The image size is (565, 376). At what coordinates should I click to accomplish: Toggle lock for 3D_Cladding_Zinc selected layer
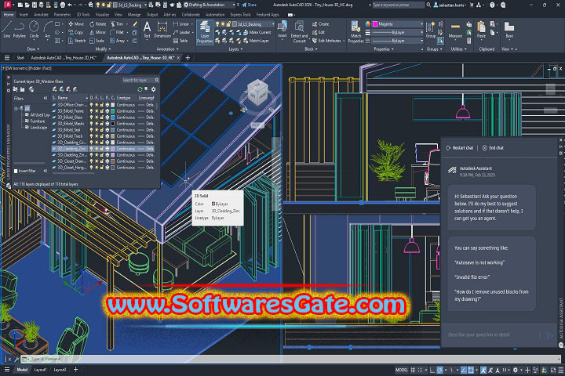click(102, 149)
